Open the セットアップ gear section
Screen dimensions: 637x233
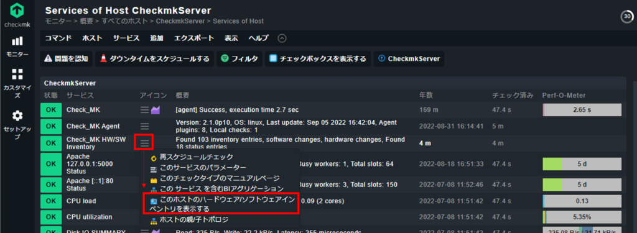[x=17, y=124]
